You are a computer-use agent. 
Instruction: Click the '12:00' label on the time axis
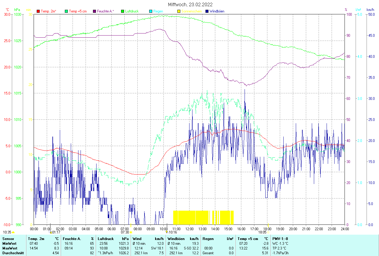(x=189, y=229)
